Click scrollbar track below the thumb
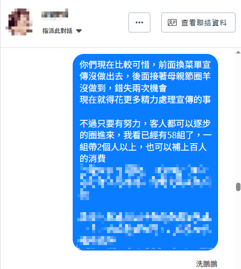Screen dimensions: 241x269 click(x=238, y=230)
